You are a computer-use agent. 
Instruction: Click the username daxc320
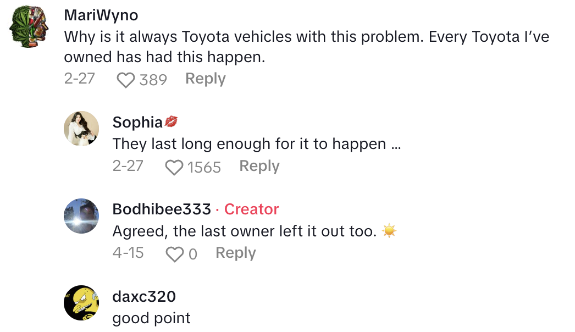(x=143, y=296)
